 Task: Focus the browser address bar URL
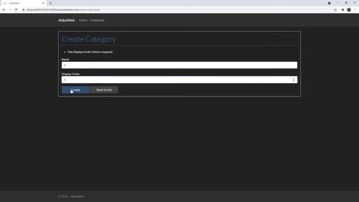click(x=63, y=10)
